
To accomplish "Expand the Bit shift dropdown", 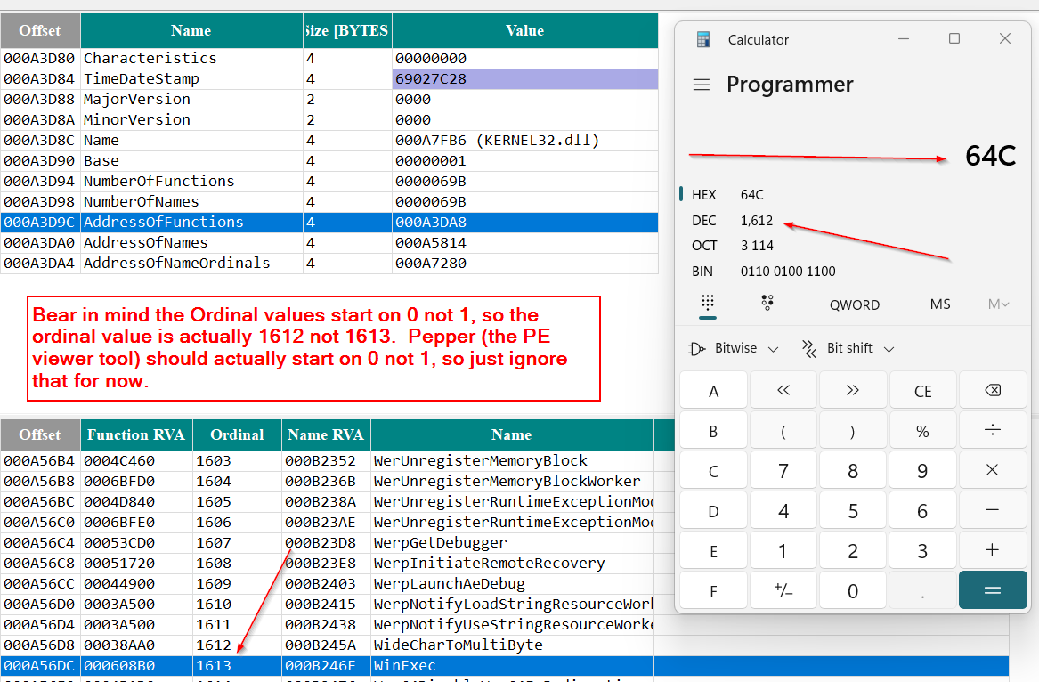I will [848, 348].
